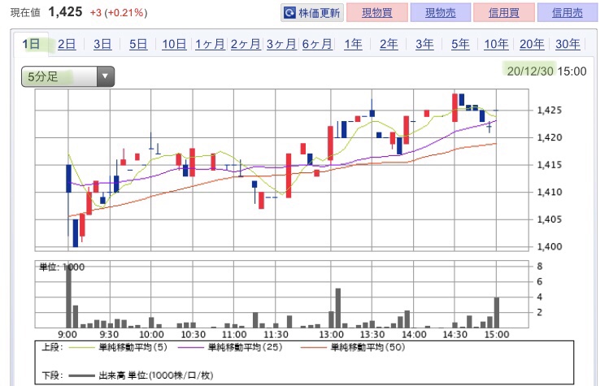
Task: Show the 3ヶ月 chart period
Action: (281, 44)
